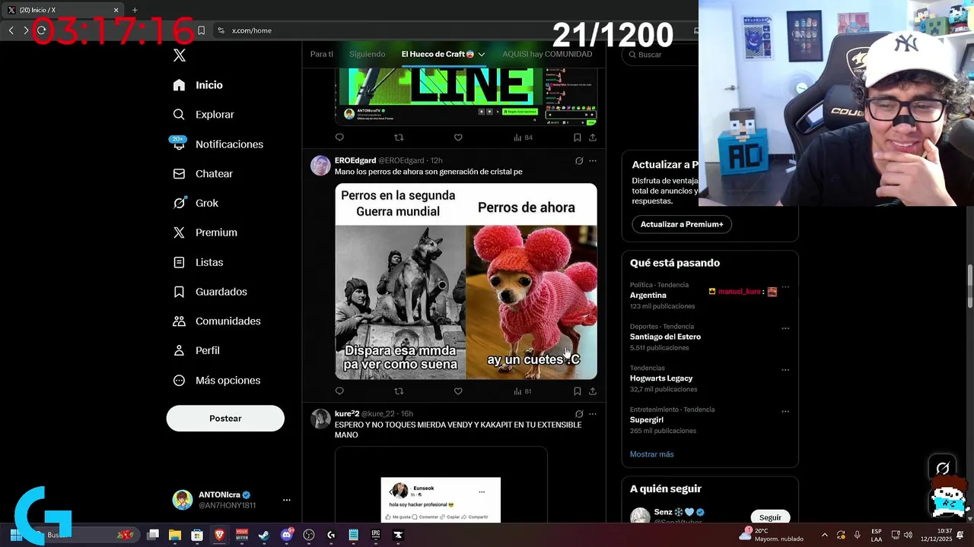Screen dimensions: 974x547
Task: Go to Perfil
Action: (196, 351)
